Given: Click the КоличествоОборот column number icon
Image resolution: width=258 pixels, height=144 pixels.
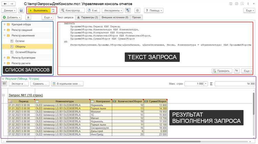Looking at the screenshot, I should click(x=114, y=101).
